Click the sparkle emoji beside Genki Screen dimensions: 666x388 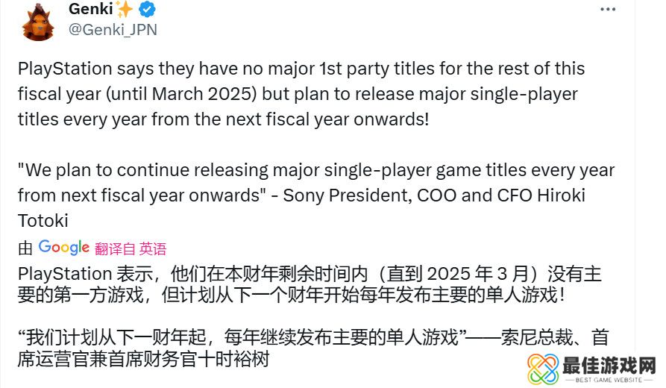(x=124, y=10)
